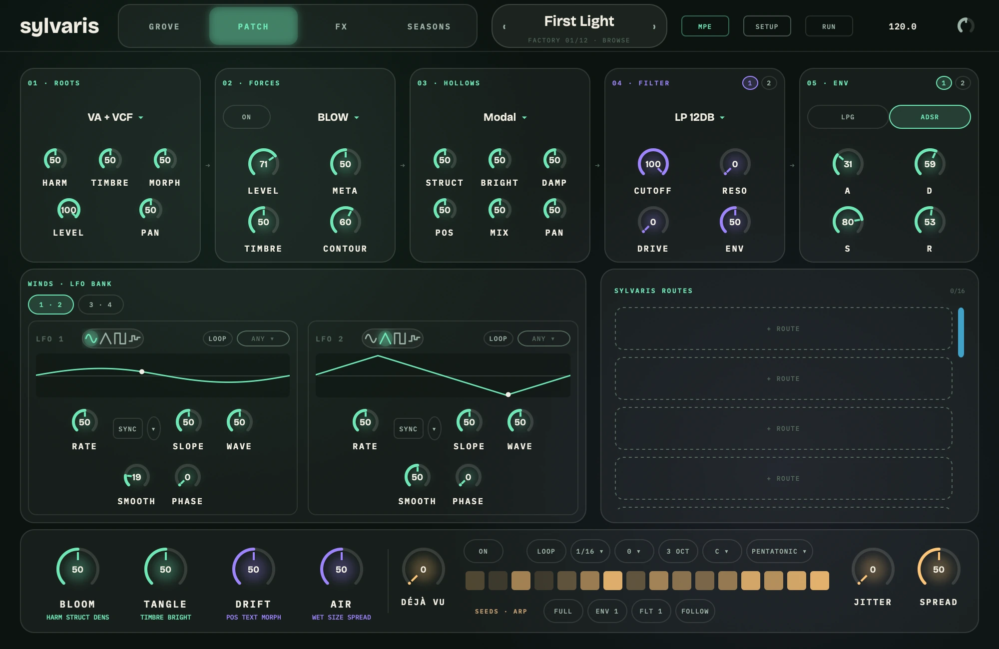The height and width of the screenshot is (649, 999).
Task: Toggle the Seeds arp ON switch
Action: click(x=483, y=551)
